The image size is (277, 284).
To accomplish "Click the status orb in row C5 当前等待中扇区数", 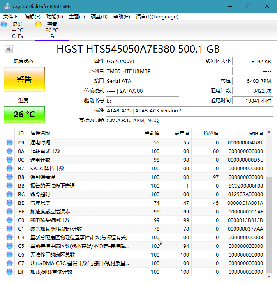I will [9, 246].
